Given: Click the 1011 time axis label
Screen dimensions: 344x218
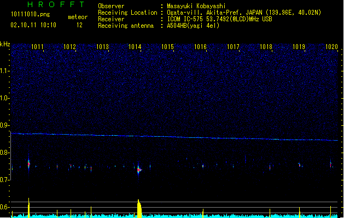Looking at the screenshot, I should [x=37, y=47].
